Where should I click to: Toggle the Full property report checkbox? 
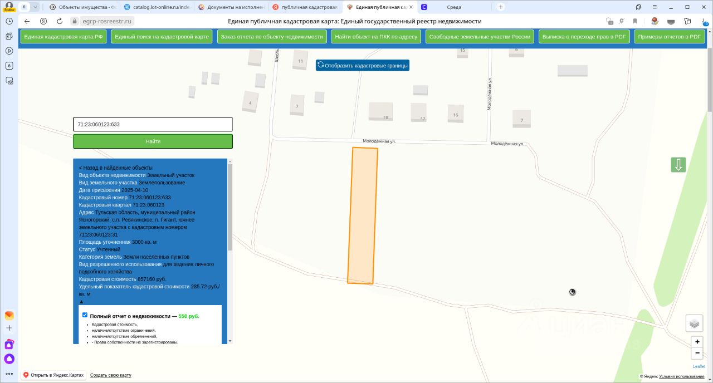tap(85, 315)
